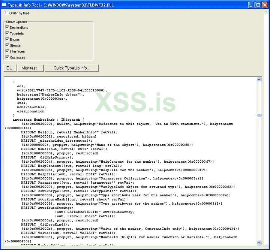Click the 'HRESULT _OldDescKind();' line
This screenshot has width=270, height=250.
pos(45,225)
